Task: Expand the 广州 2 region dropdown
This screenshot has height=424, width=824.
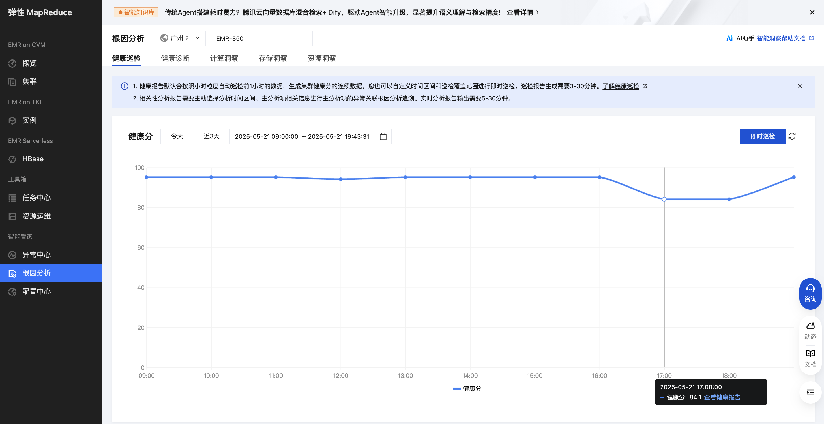Action: [x=180, y=38]
